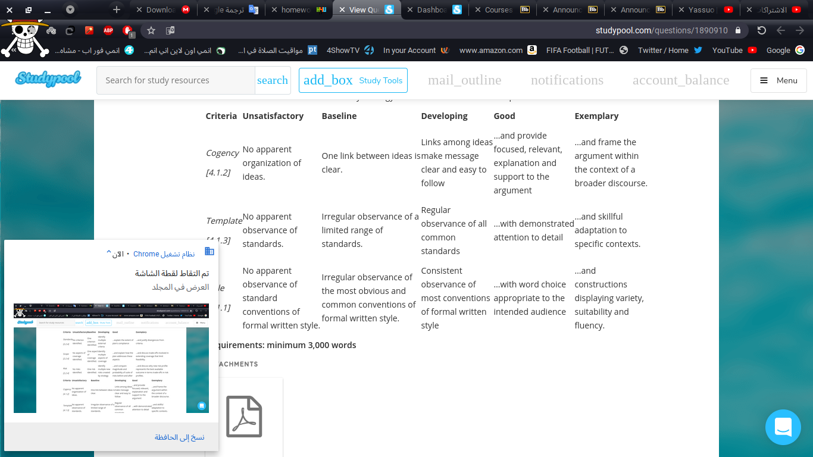Open the Study Tools dropdown
This screenshot has width=813, height=457.
pos(353,80)
